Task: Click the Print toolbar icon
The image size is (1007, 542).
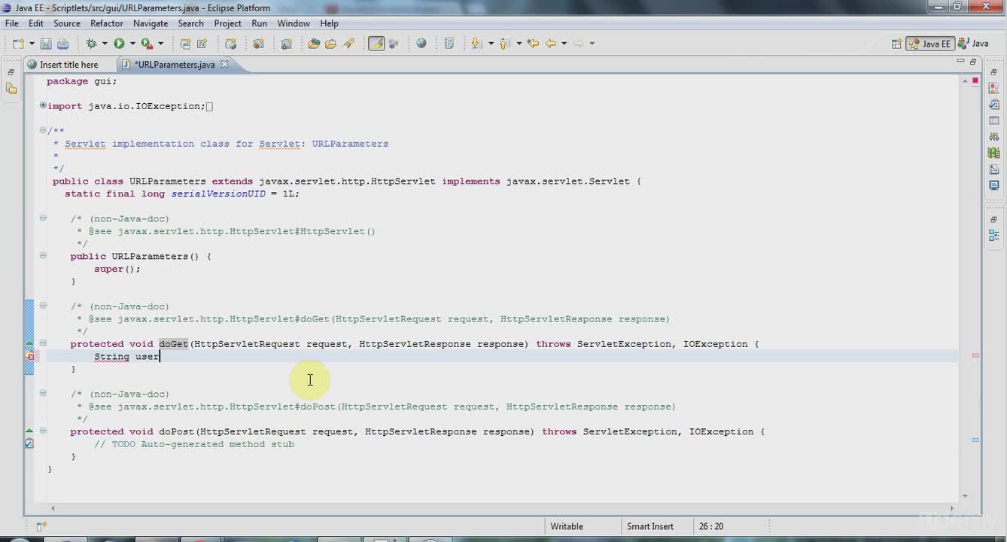Action: click(62, 44)
